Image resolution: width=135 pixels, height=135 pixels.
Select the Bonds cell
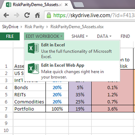click(29, 88)
